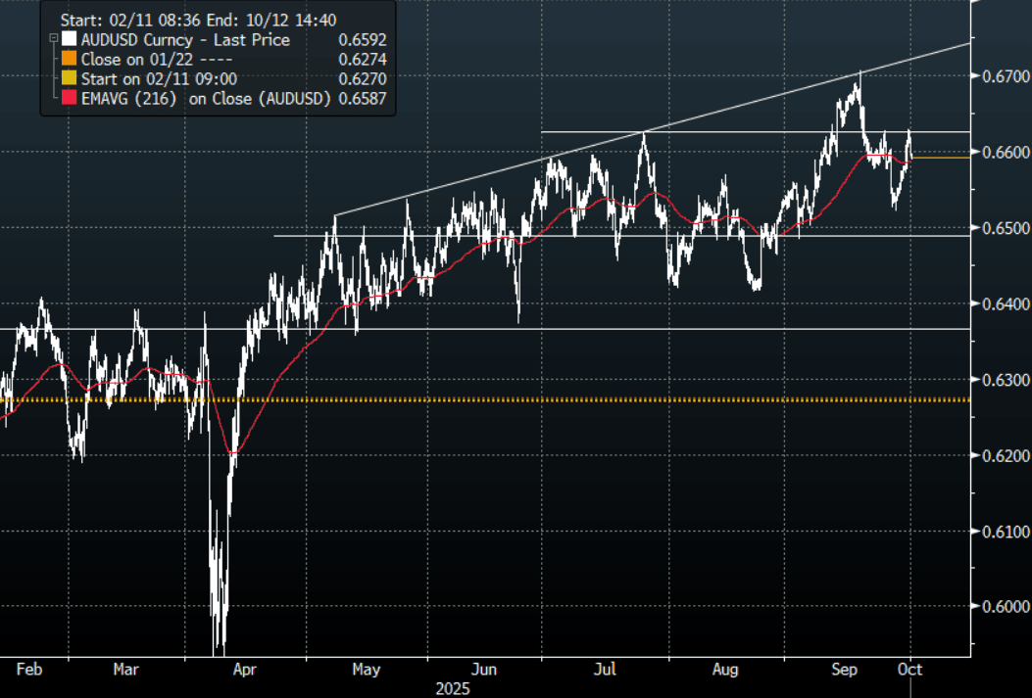Click the red EMAVG (216) swatch
Viewport: 1032px width, 698px height.
(70, 99)
